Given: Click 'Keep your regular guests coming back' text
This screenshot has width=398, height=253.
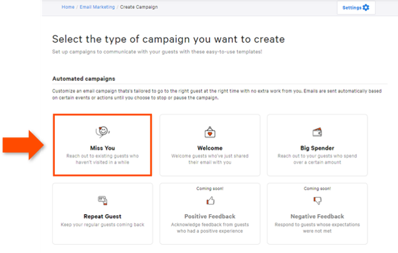Looking at the screenshot, I should pos(103,224).
